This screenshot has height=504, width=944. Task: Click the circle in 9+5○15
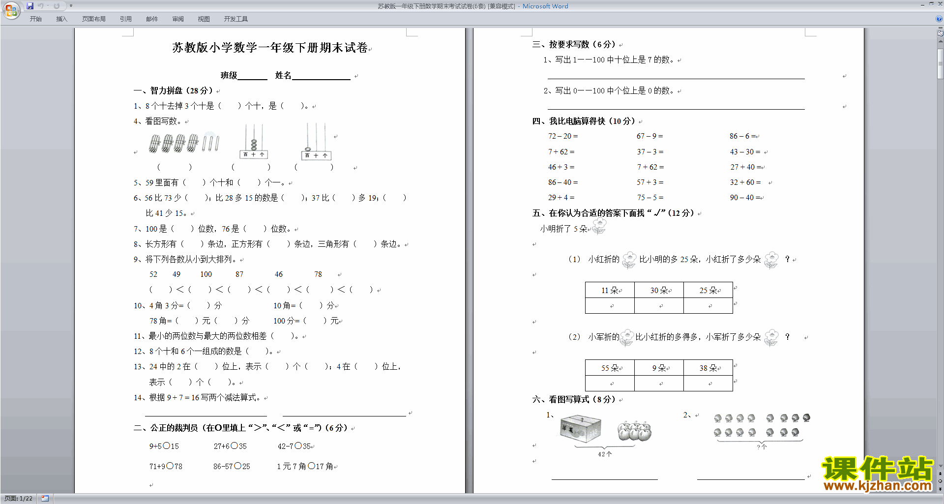coord(167,446)
